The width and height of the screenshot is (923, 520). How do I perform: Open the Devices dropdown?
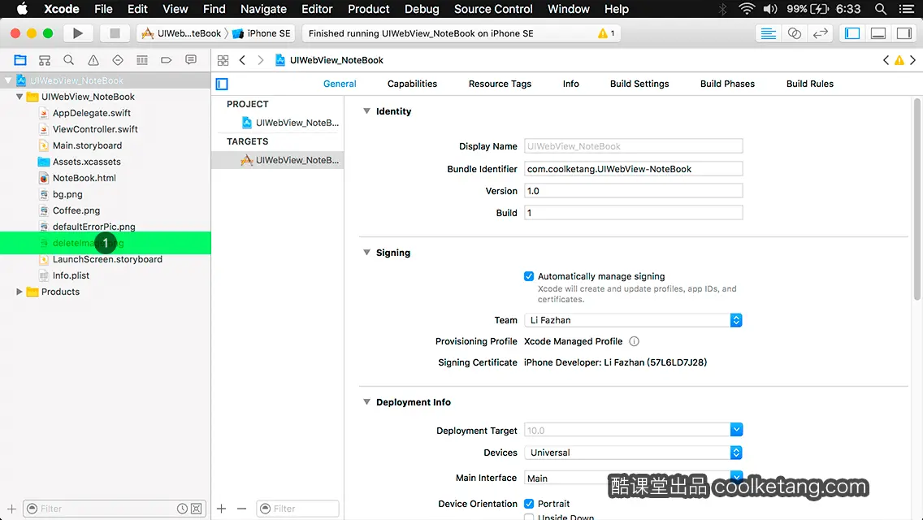(x=633, y=453)
